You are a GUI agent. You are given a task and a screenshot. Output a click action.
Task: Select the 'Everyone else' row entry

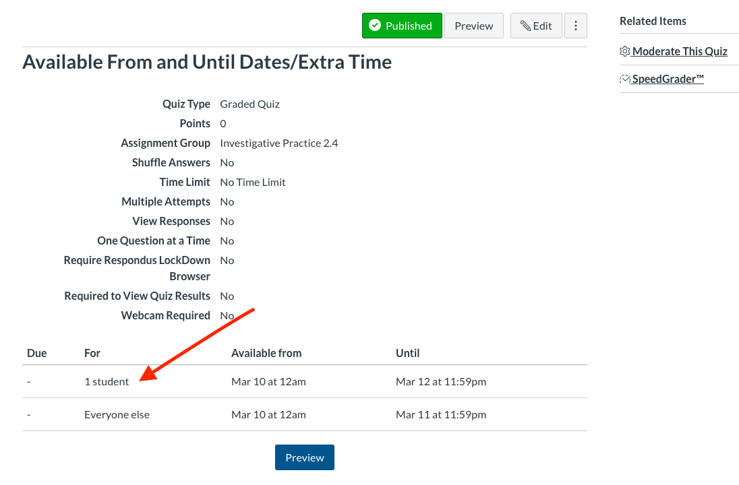[x=117, y=414]
